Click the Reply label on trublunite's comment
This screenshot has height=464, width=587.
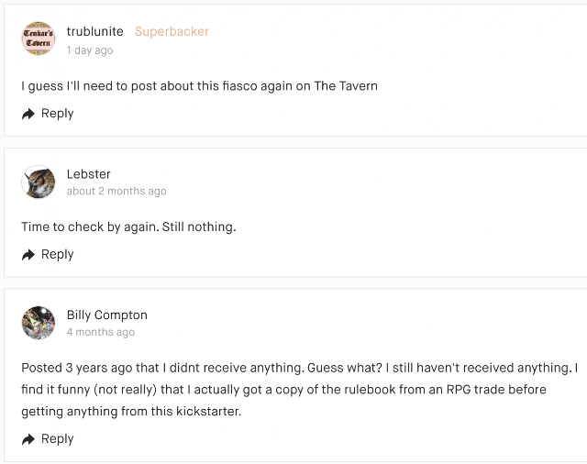pyautogui.click(x=57, y=114)
